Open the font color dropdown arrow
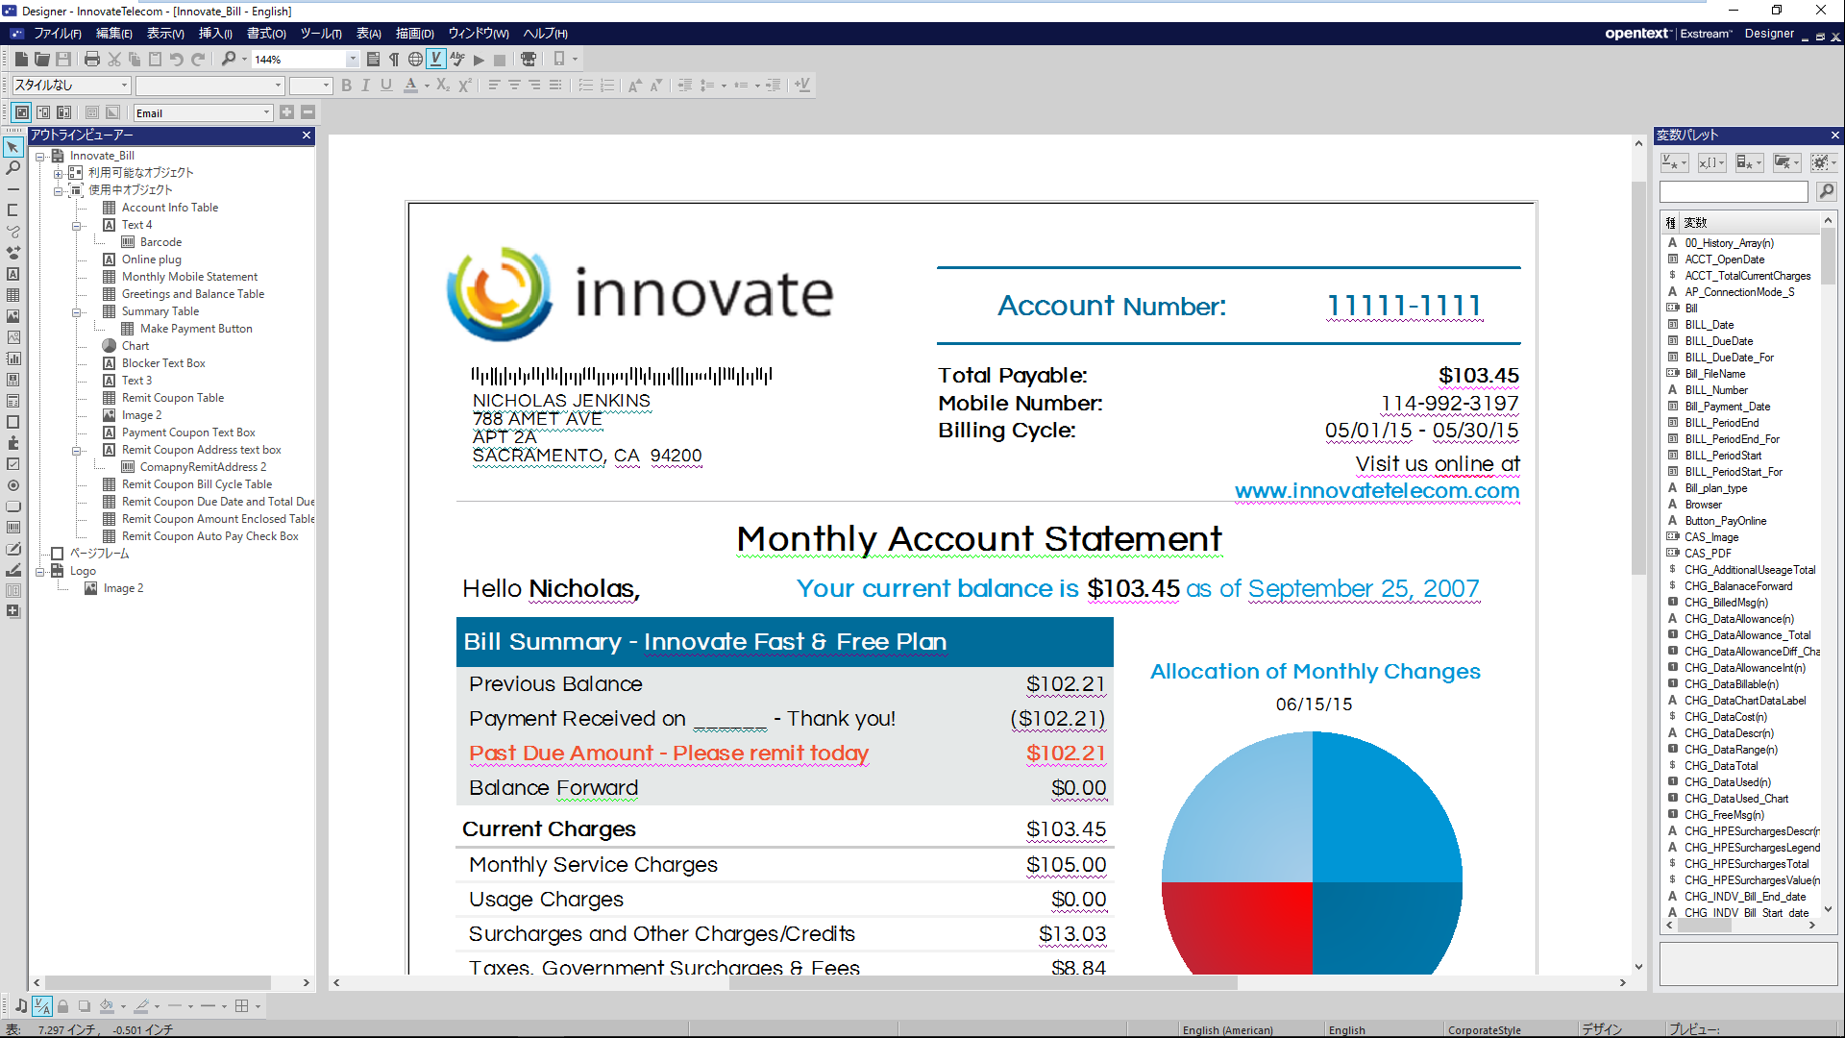 coord(427,86)
